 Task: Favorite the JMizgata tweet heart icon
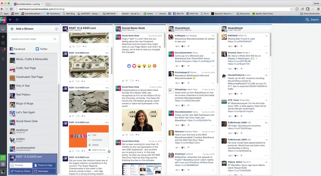click(183, 46)
